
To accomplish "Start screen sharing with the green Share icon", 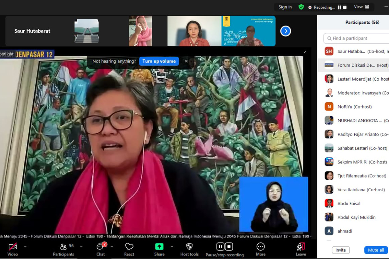I will pos(159,247).
